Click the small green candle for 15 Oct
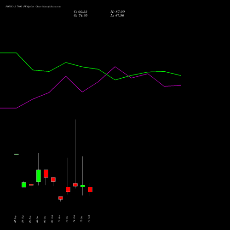Screen dimensions: 230x230 tap(83, 186)
